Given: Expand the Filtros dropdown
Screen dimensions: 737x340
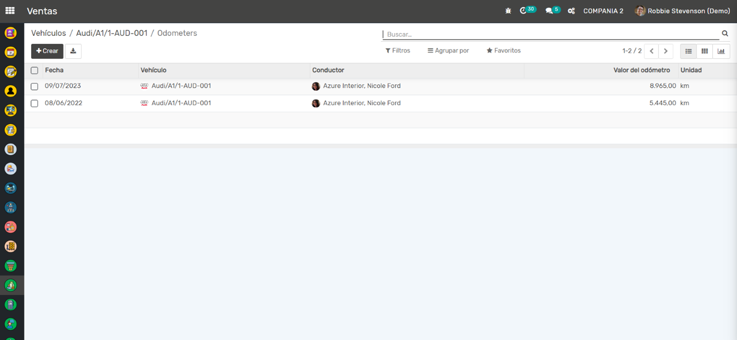Looking at the screenshot, I should [398, 50].
